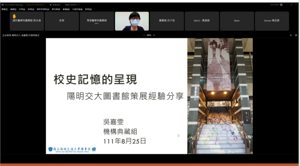Click the Cisco Webex Meetings app icon
Screen dimensions: 300x166
click(x=3, y=5)
